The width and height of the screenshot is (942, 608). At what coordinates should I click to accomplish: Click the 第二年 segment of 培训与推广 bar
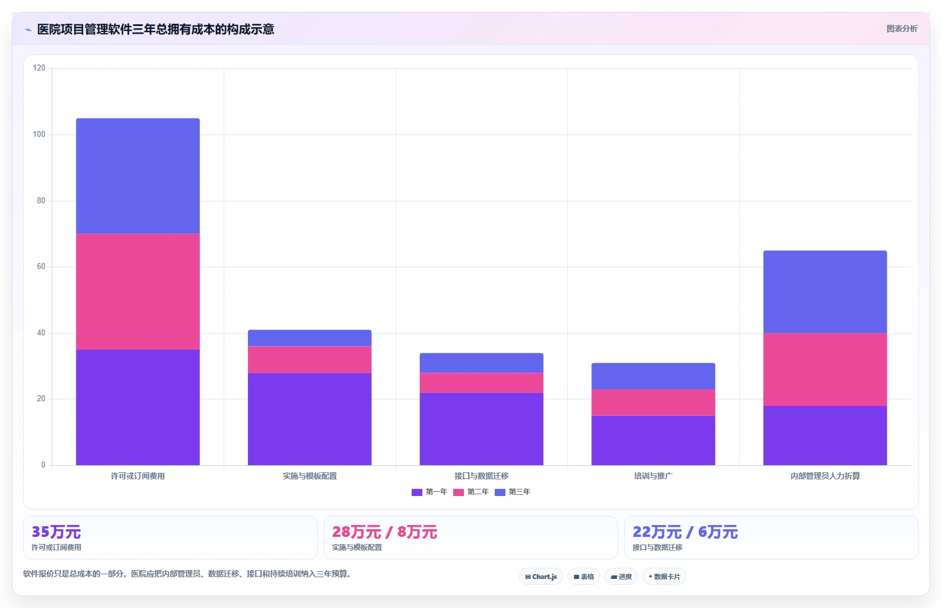653,403
